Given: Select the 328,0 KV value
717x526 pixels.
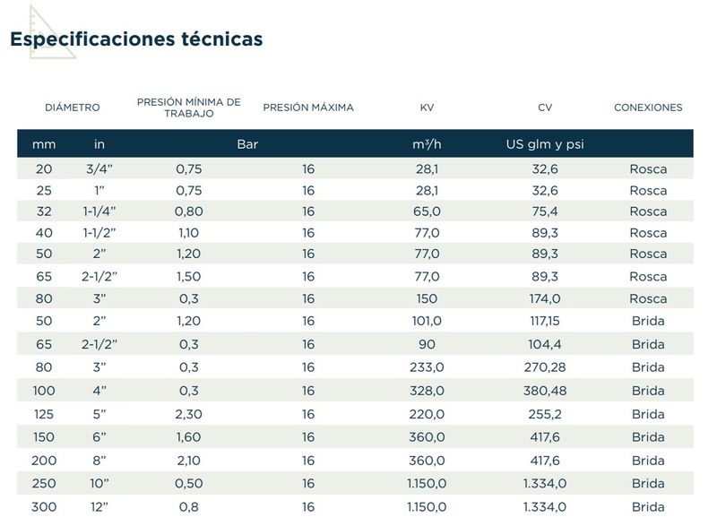Looking at the screenshot, I should 428,391.
